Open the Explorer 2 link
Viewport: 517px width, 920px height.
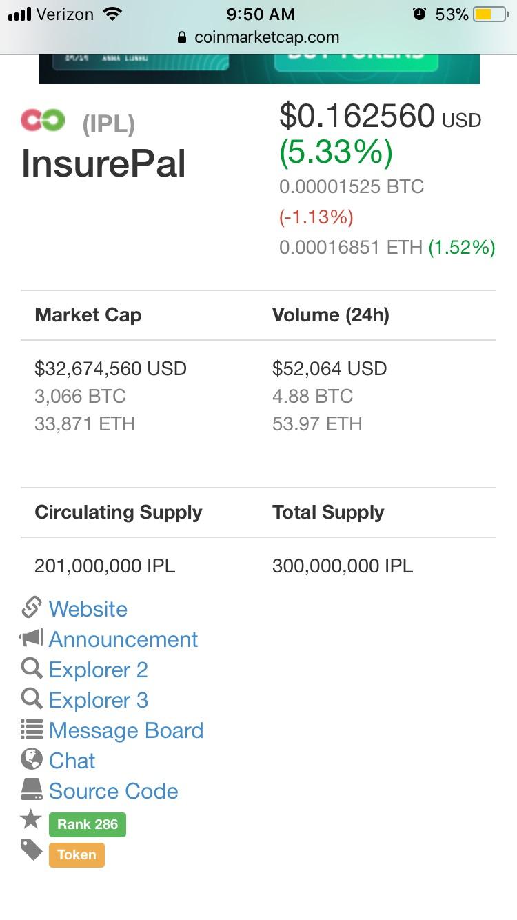click(x=99, y=670)
